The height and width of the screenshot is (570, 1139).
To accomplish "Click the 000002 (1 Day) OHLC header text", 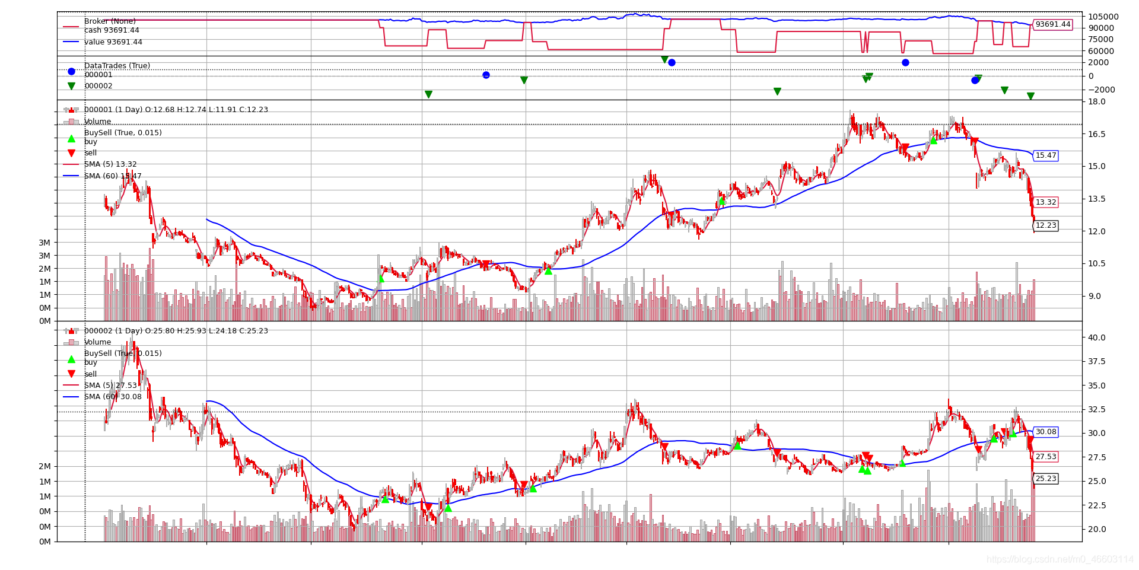I will pyautogui.click(x=176, y=331).
